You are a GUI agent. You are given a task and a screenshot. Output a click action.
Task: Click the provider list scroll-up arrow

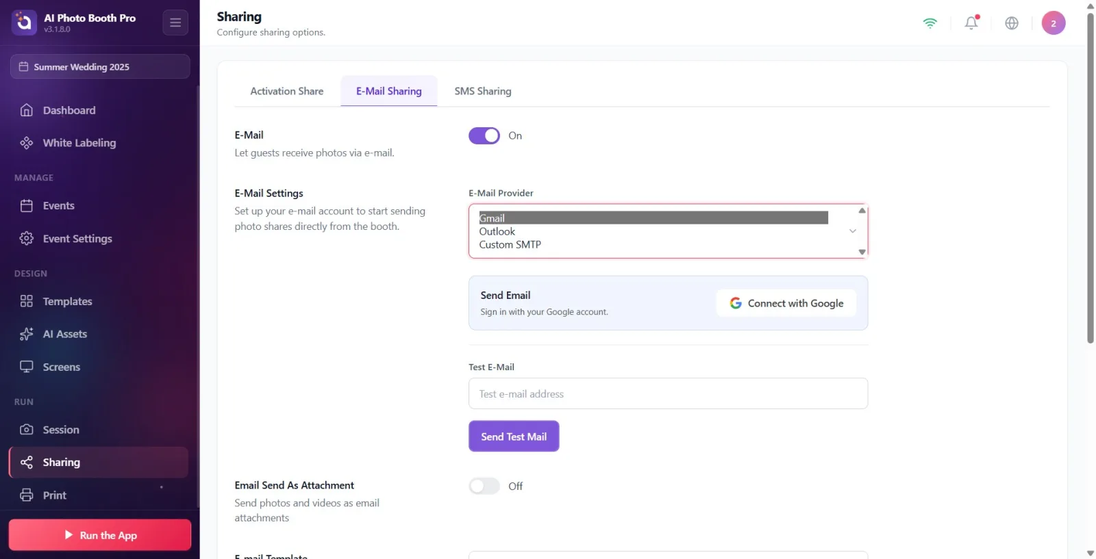pyautogui.click(x=862, y=211)
